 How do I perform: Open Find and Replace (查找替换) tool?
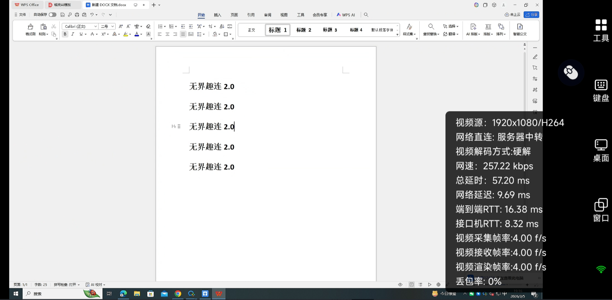[x=431, y=27]
